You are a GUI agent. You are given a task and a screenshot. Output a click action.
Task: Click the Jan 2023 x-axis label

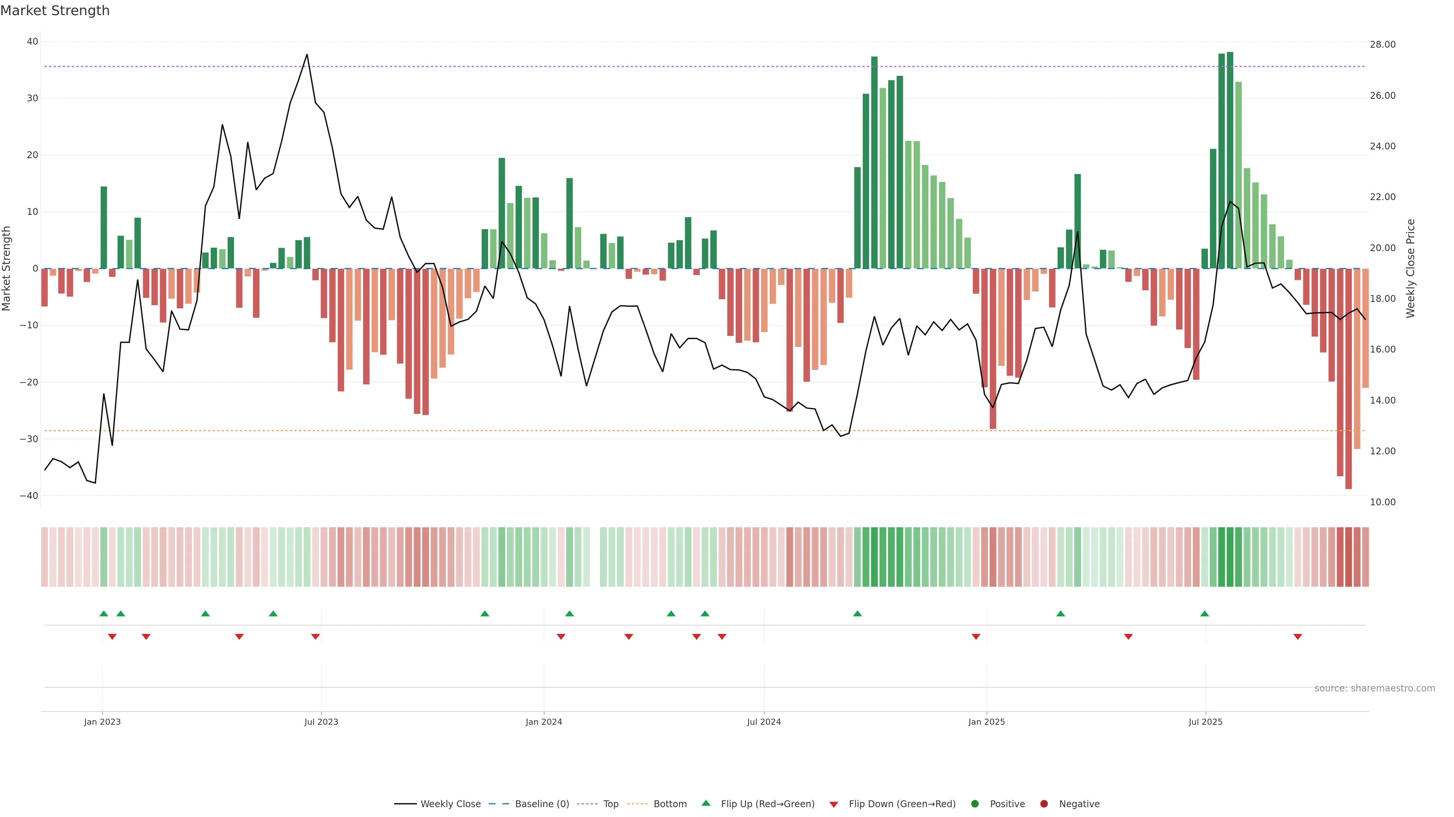point(102,722)
